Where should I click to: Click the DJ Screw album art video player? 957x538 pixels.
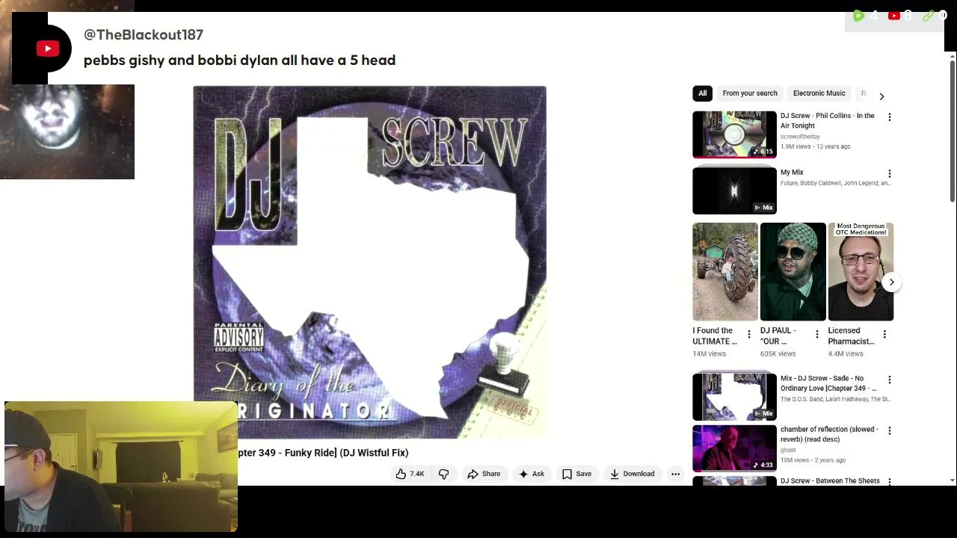coord(369,262)
